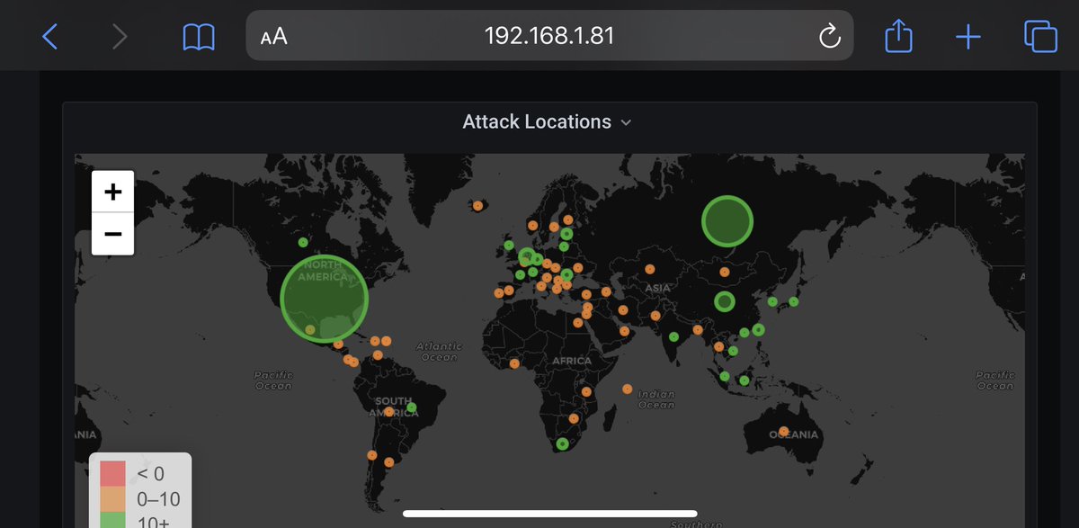Click the 'AFRICA' map label
Screen dimensions: 1079x528
[572, 361]
